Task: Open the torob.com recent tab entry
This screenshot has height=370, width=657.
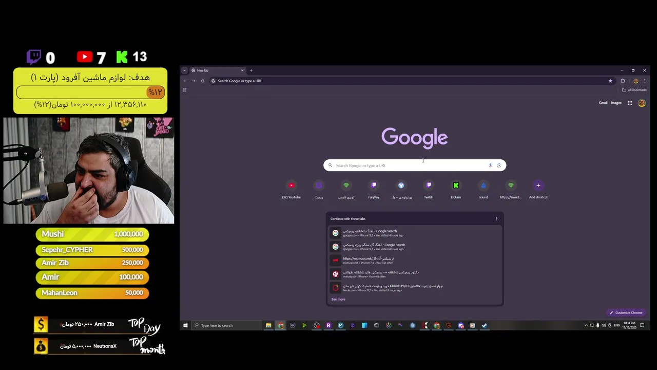Action: (415, 288)
